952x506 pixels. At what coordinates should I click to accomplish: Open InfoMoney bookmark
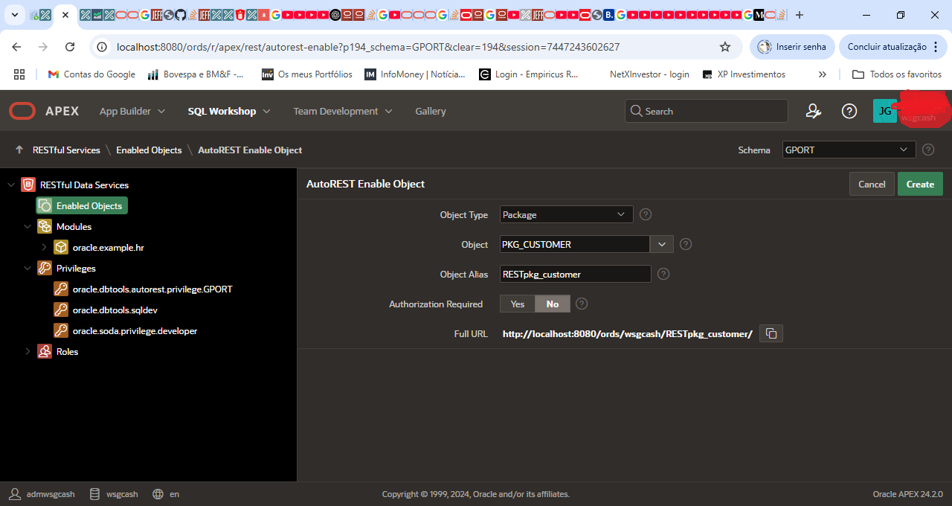[415, 74]
